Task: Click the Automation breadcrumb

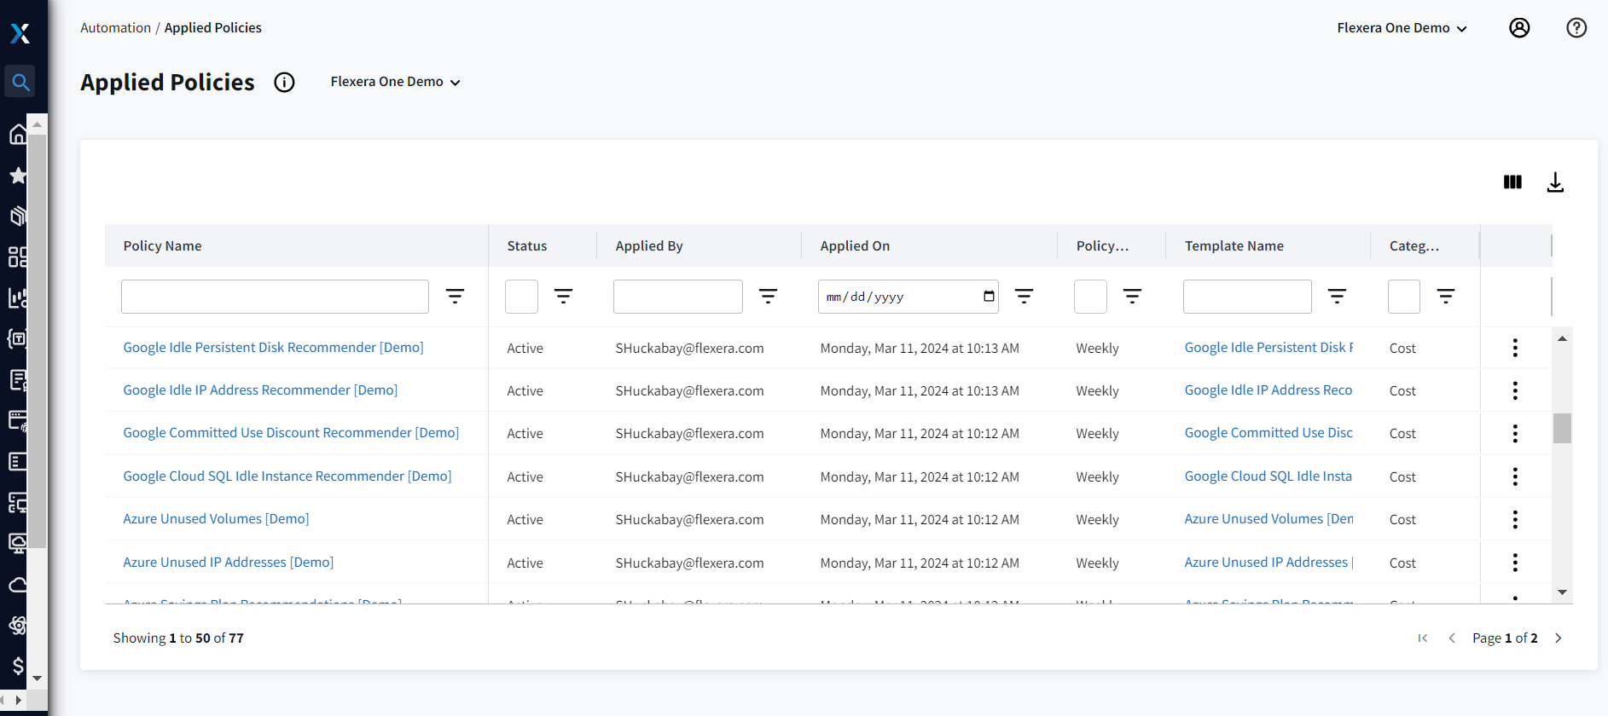Action: coord(115,28)
